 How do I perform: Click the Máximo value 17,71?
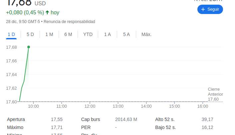pos(57,127)
